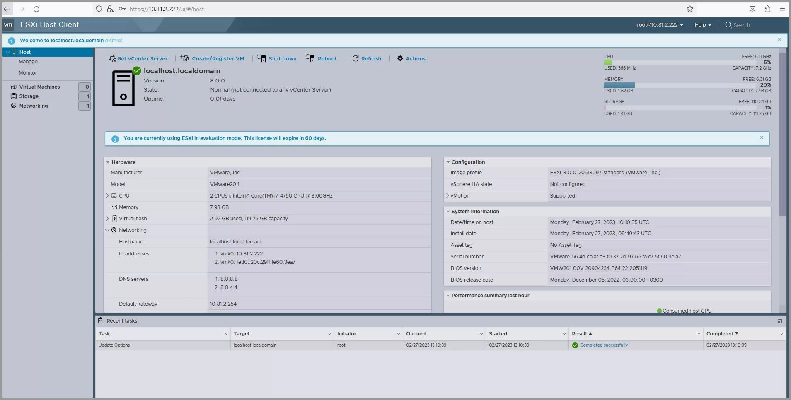Screen dimensions: 791x400
Task: Open the root@10.81.2.222 user dropdown
Action: 660,25
